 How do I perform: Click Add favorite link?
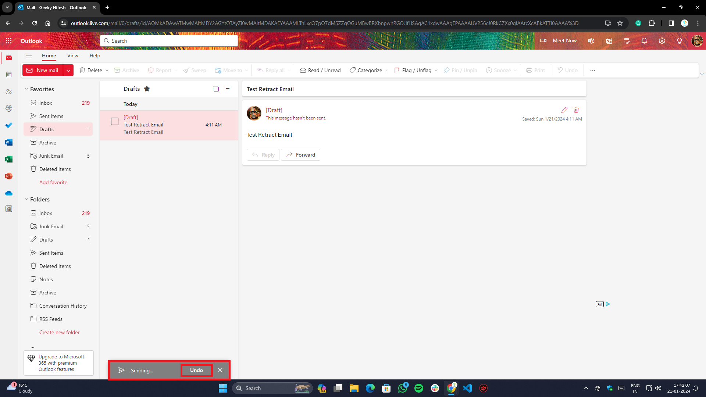click(x=53, y=182)
